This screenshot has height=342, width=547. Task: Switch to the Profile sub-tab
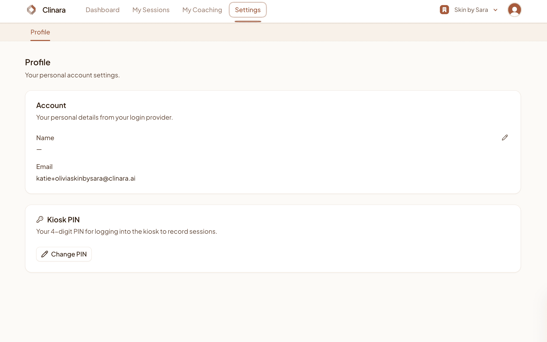[40, 32]
